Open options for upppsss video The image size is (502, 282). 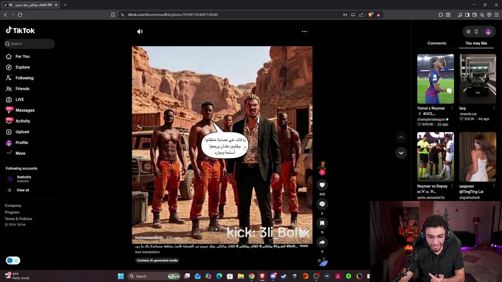click(494, 186)
